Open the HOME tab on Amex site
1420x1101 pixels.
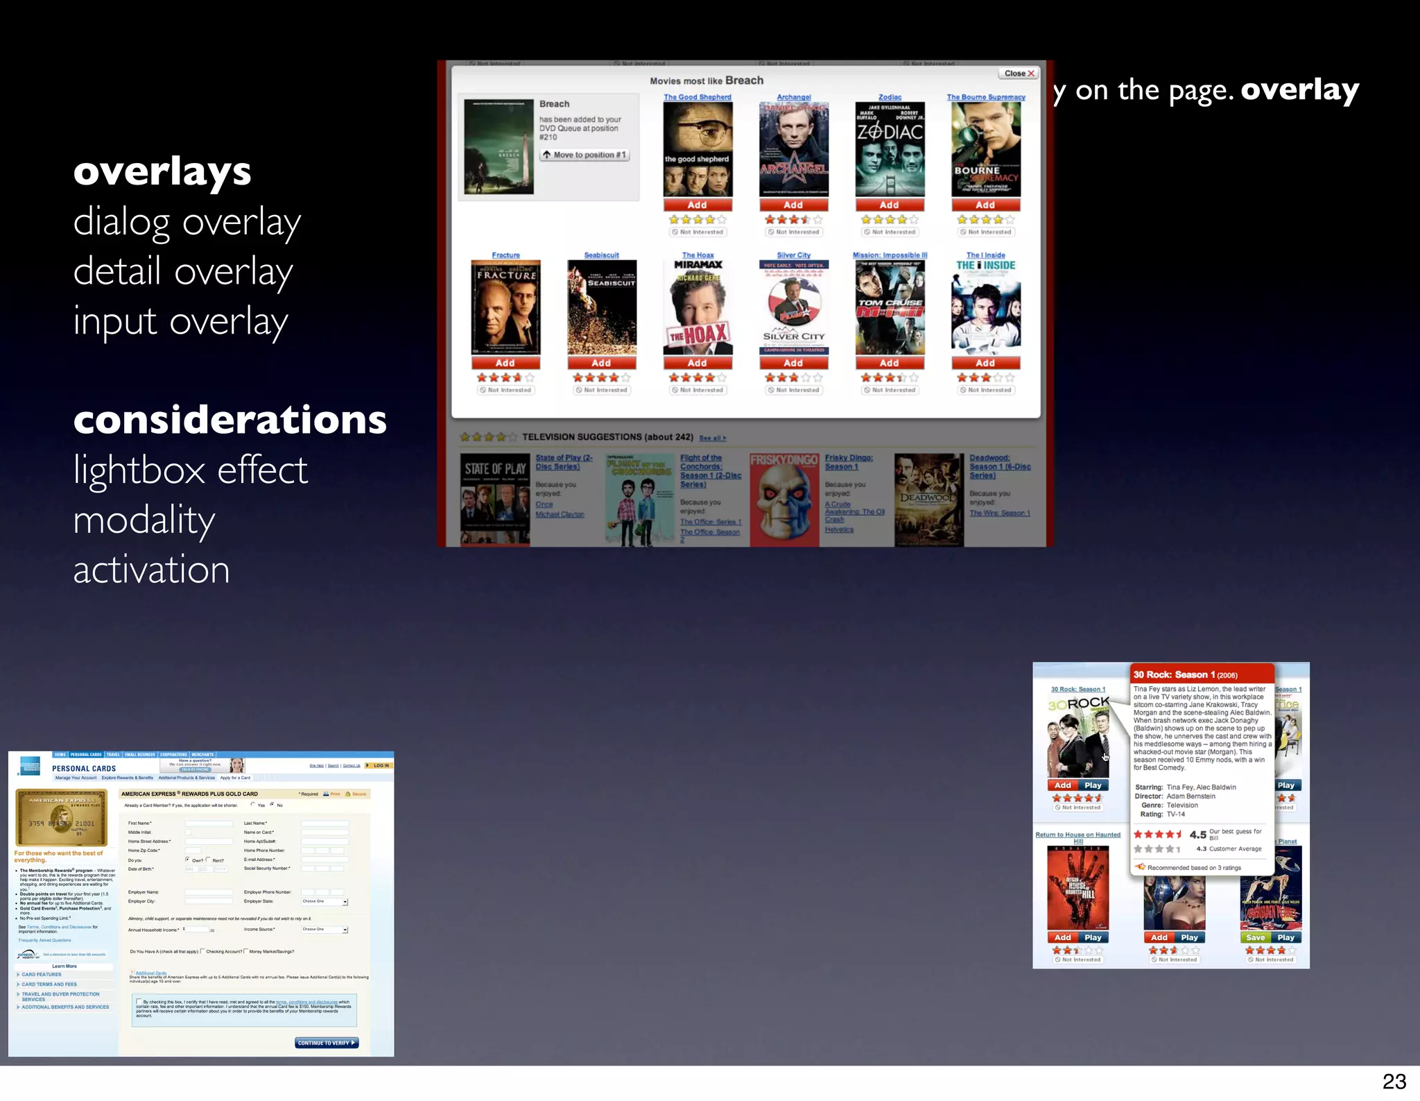tap(60, 754)
